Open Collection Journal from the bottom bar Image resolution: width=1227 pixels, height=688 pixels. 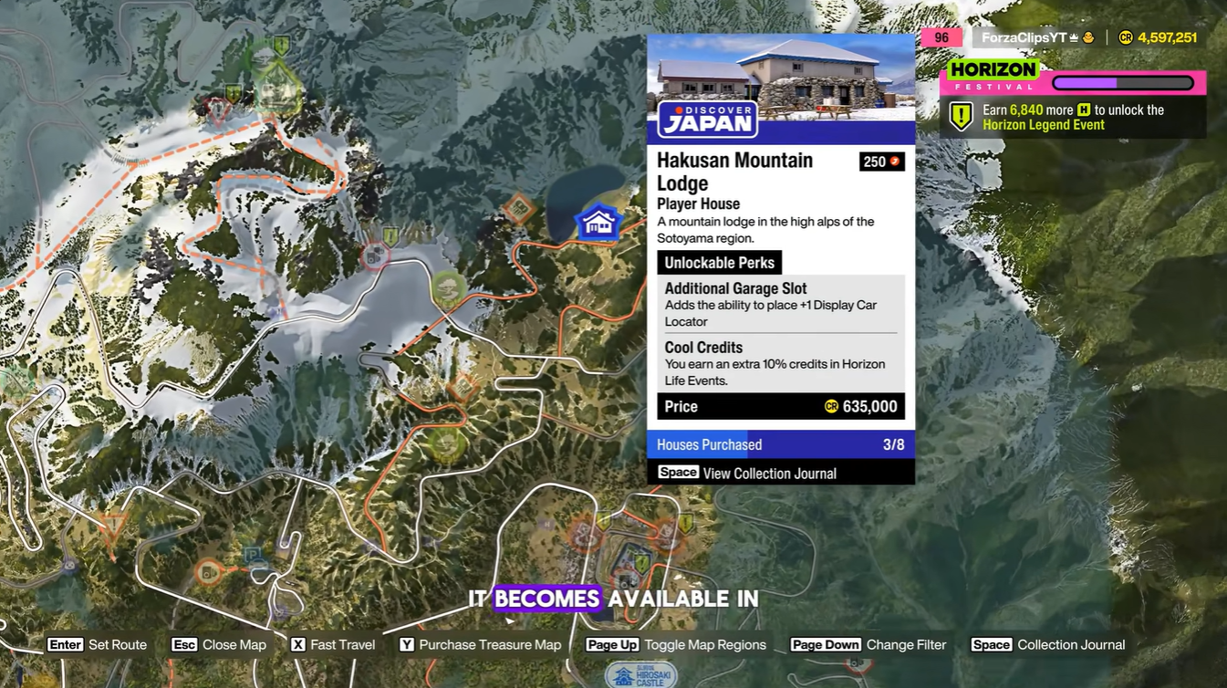[x=1048, y=644]
